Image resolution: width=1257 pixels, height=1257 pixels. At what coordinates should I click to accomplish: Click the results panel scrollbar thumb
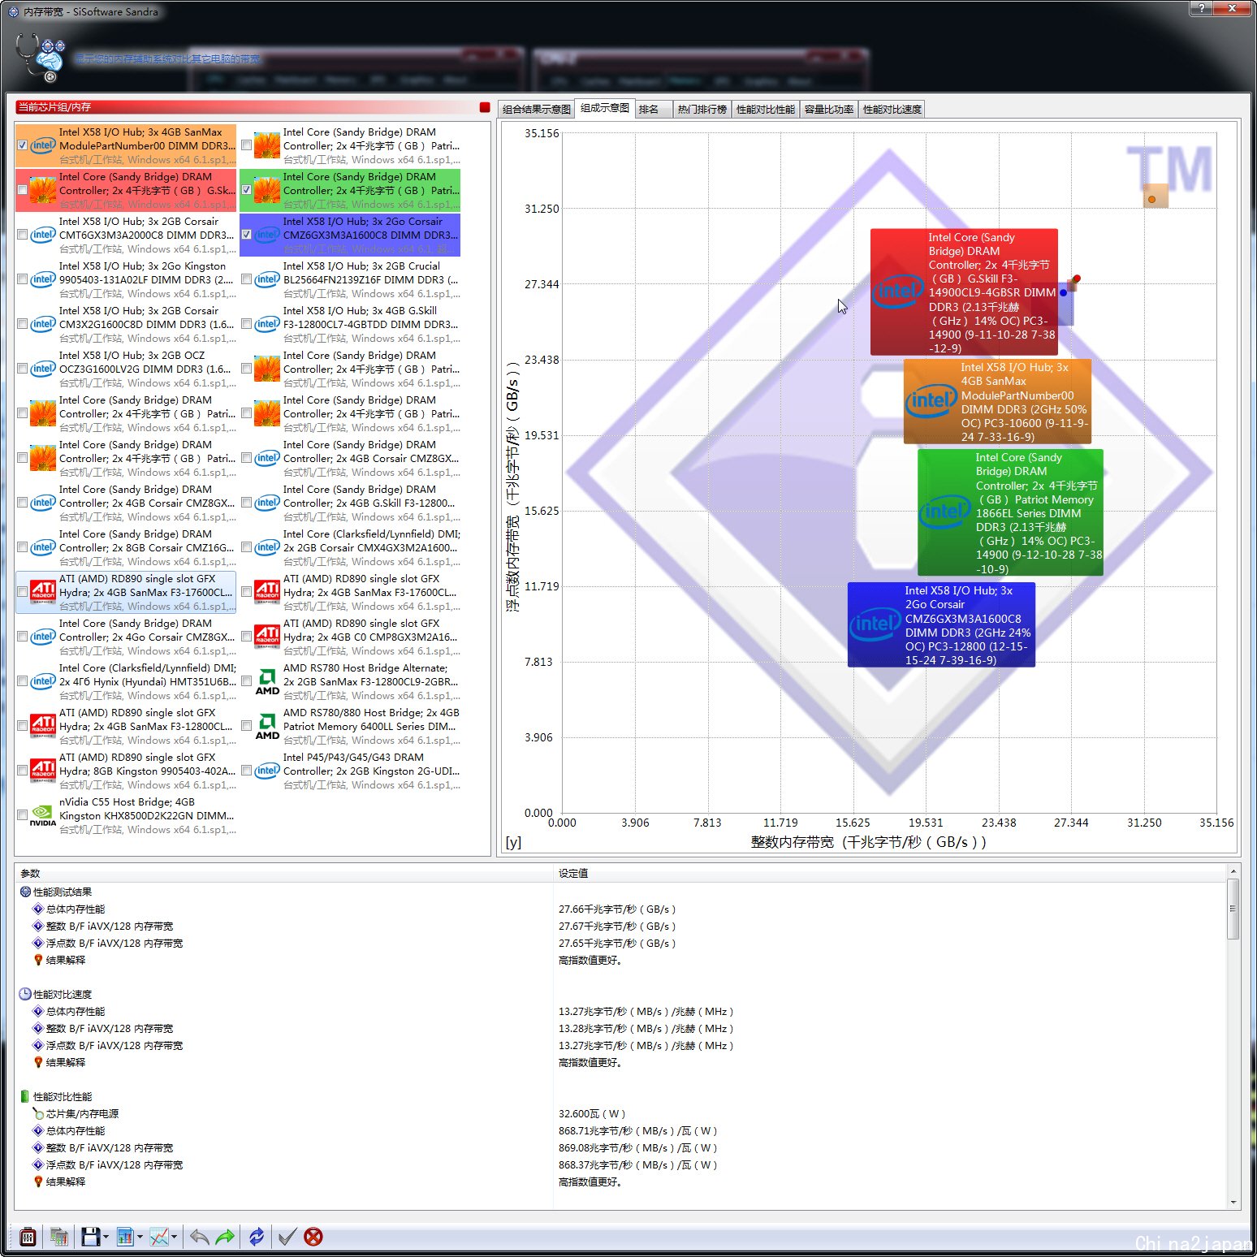pyautogui.click(x=1233, y=909)
